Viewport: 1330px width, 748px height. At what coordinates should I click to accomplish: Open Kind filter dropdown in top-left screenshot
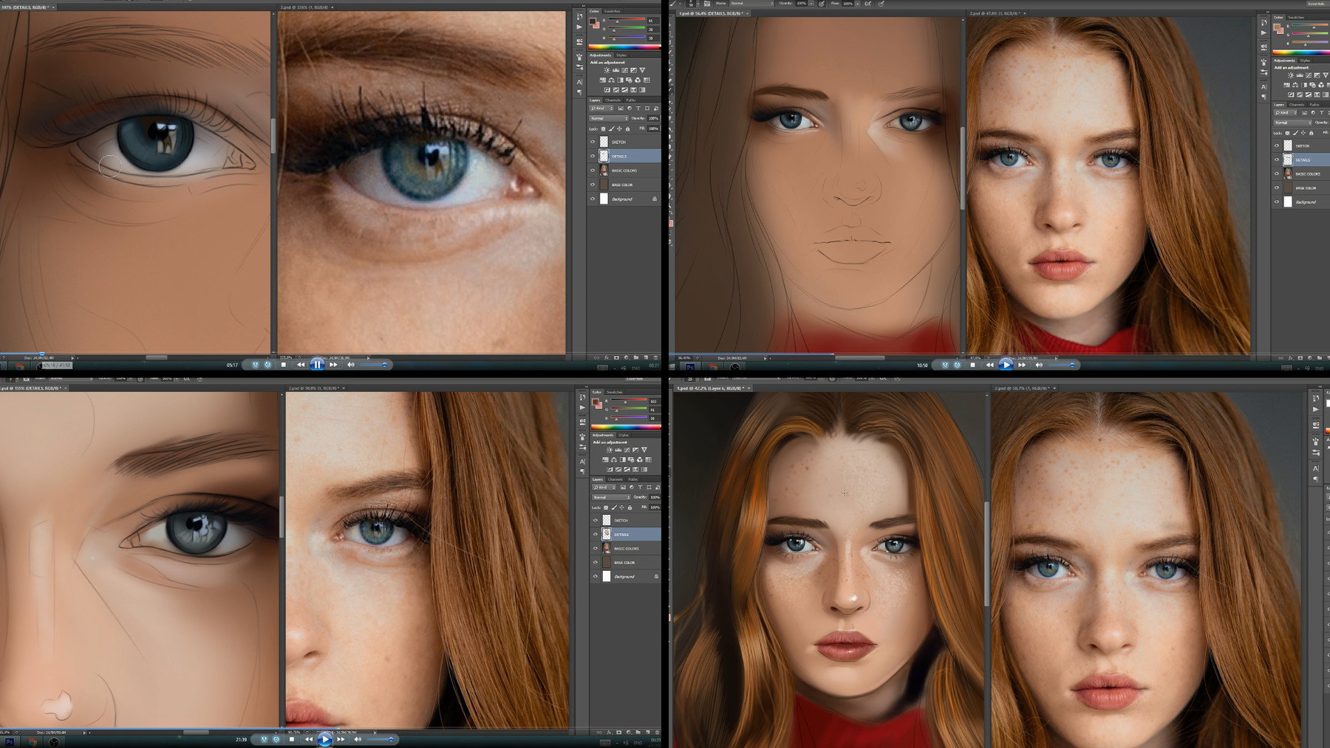[601, 108]
